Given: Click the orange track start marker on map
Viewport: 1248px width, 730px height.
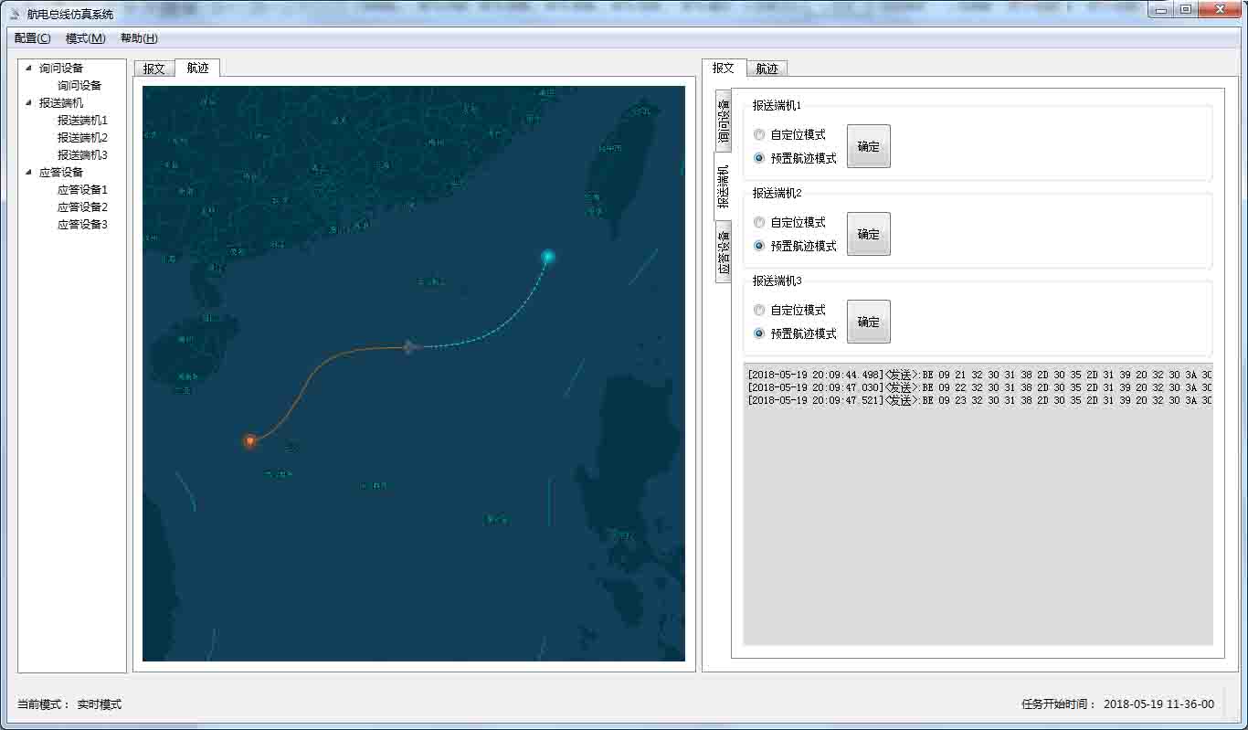Looking at the screenshot, I should coord(249,441).
